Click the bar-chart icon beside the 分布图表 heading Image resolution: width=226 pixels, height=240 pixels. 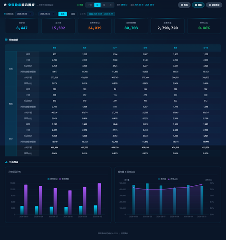pos(6,162)
